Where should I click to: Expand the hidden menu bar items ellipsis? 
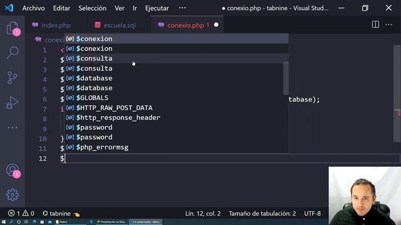(x=182, y=8)
